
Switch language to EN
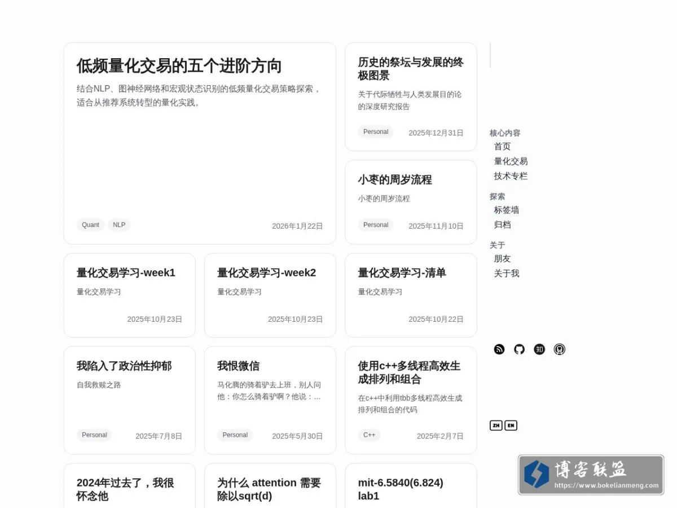pyautogui.click(x=511, y=426)
